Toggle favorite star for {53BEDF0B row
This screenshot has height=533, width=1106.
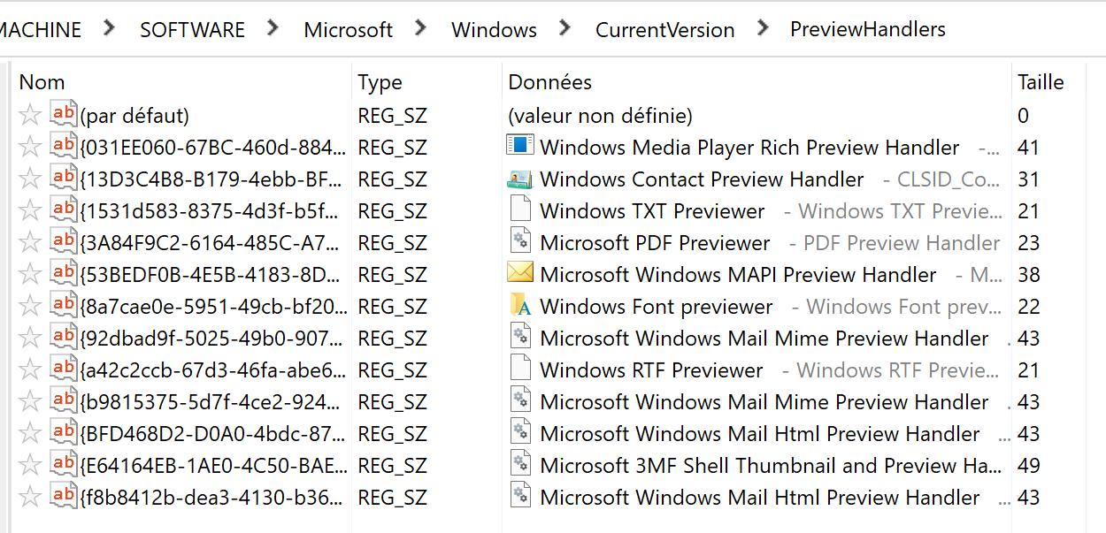coord(31,274)
